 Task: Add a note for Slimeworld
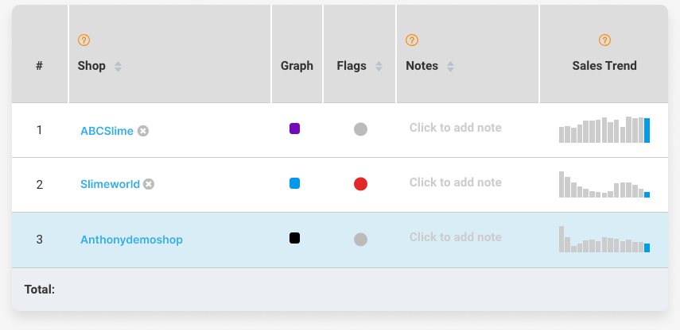point(456,182)
